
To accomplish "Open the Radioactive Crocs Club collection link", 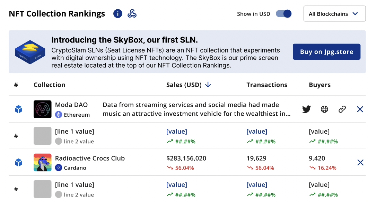I will coord(90,158).
